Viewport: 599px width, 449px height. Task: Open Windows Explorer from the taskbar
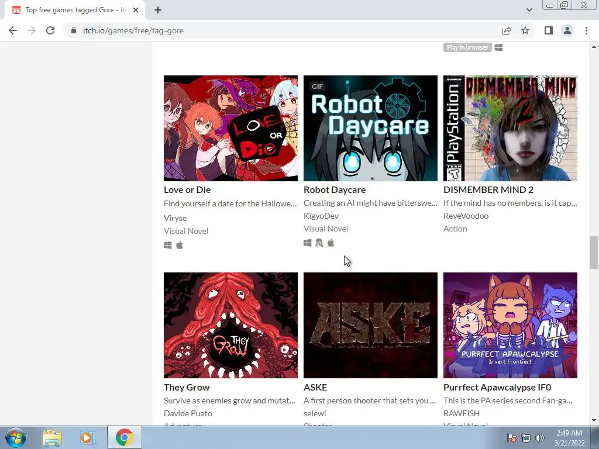[x=52, y=437]
